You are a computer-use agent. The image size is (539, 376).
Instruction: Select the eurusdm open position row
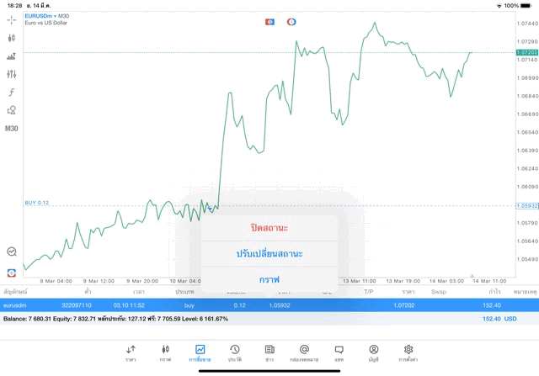(269, 305)
